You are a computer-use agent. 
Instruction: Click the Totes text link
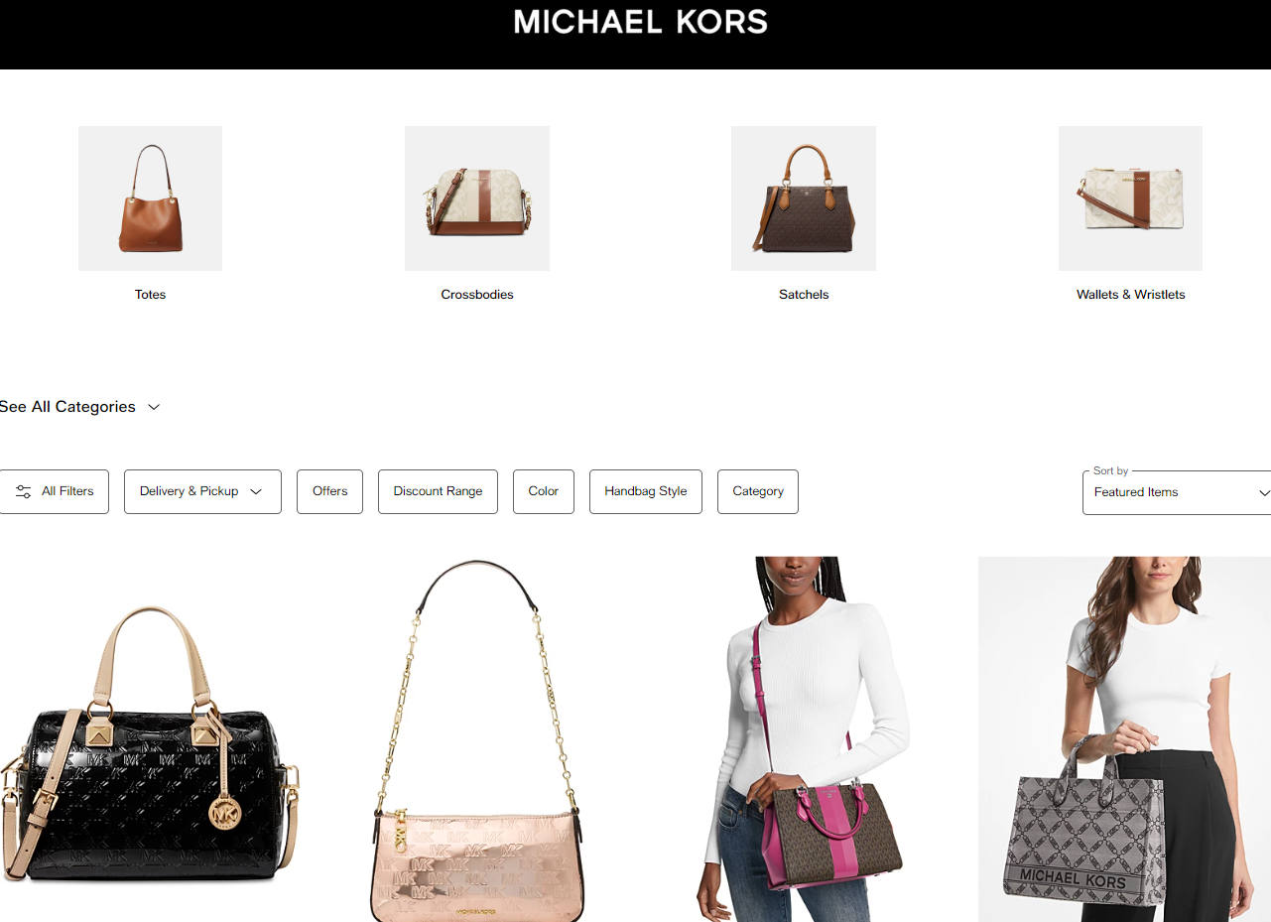click(x=150, y=295)
